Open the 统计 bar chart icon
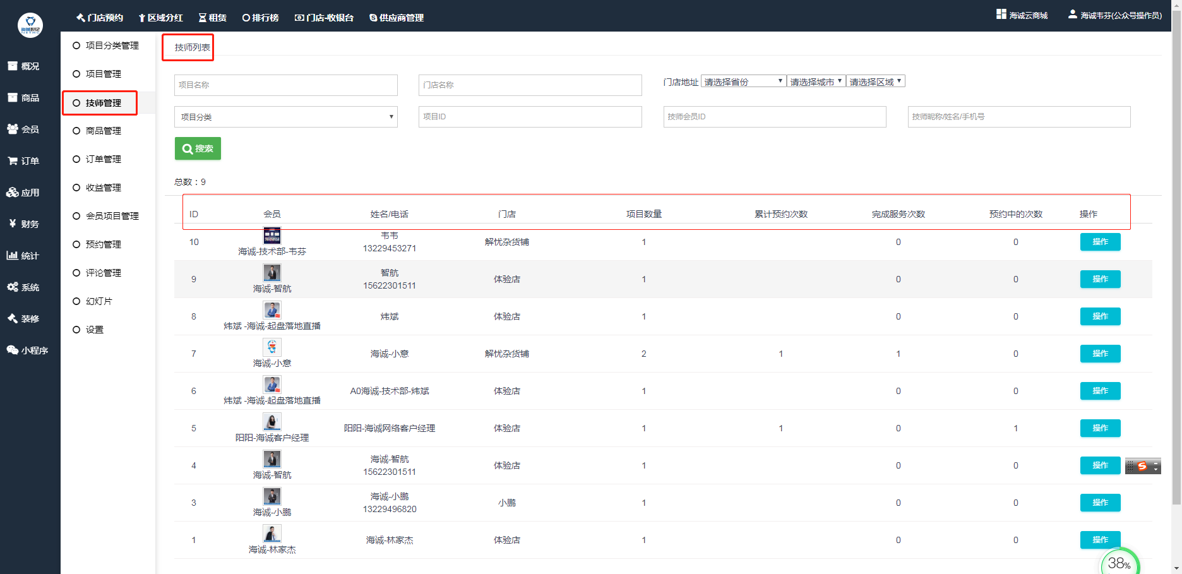Image resolution: width=1182 pixels, height=574 pixels. point(13,256)
